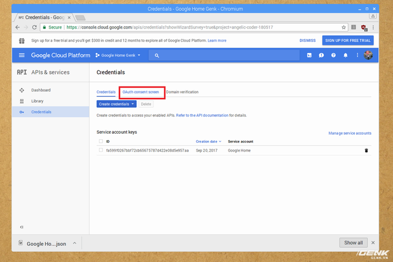393x262 pixels.
Task: Click the Sep 20, 2017 date cell
Action: (x=207, y=150)
